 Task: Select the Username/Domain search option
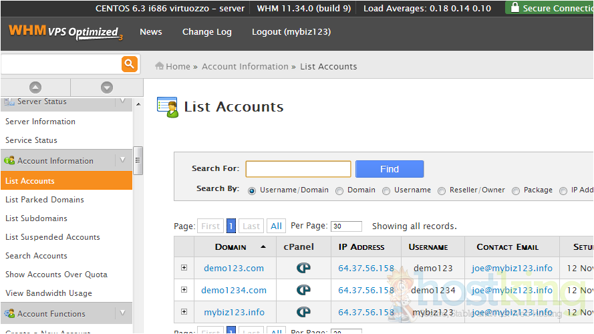click(252, 190)
